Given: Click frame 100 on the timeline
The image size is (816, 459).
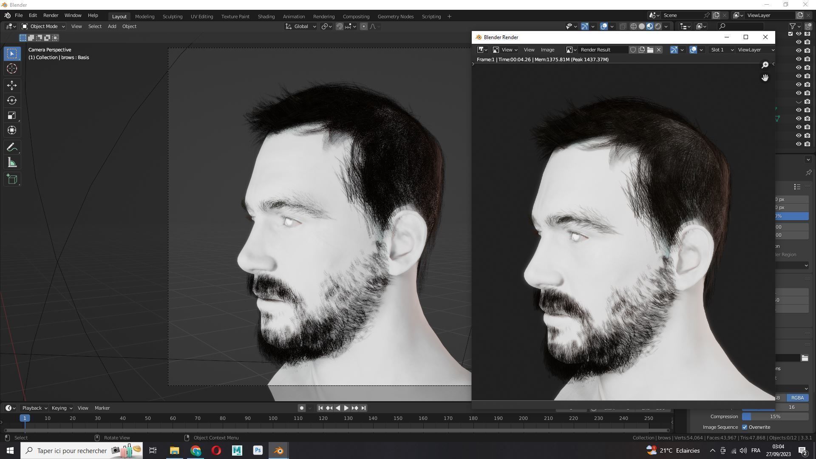Looking at the screenshot, I should (x=273, y=418).
